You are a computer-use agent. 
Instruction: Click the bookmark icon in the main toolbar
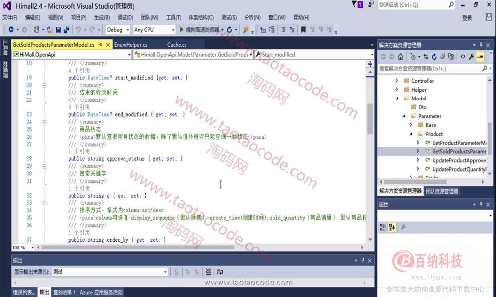tap(303, 30)
